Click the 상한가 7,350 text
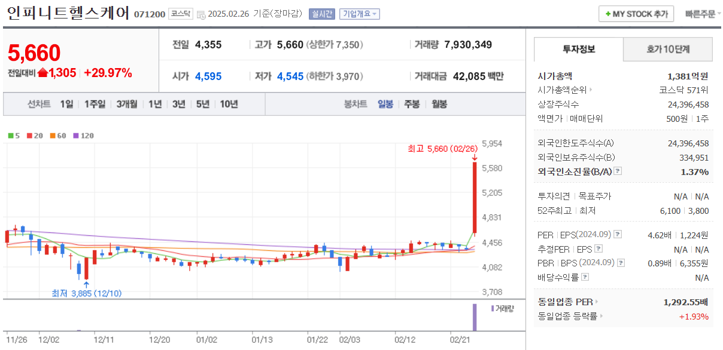This screenshot has width=723, height=350. [335, 45]
